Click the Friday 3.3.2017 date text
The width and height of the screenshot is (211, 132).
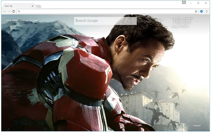pyautogui.click(x=180, y=27)
